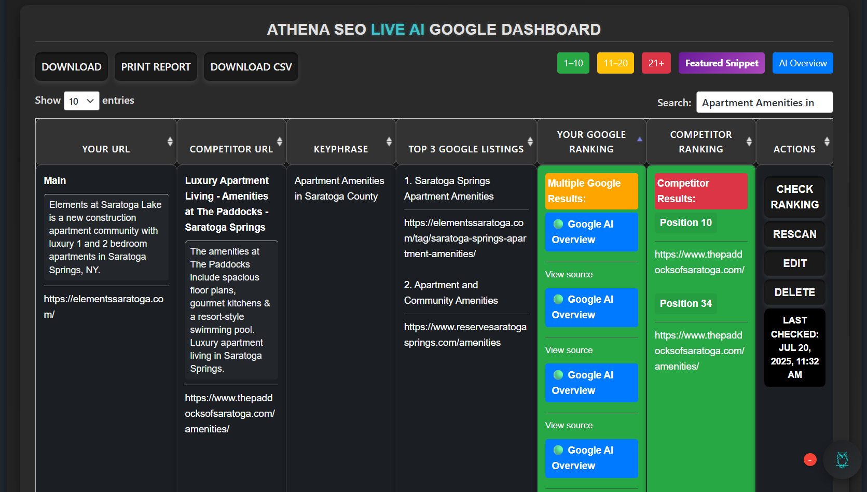Click the Print Report button
867x492 pixels.
(156, 67)
